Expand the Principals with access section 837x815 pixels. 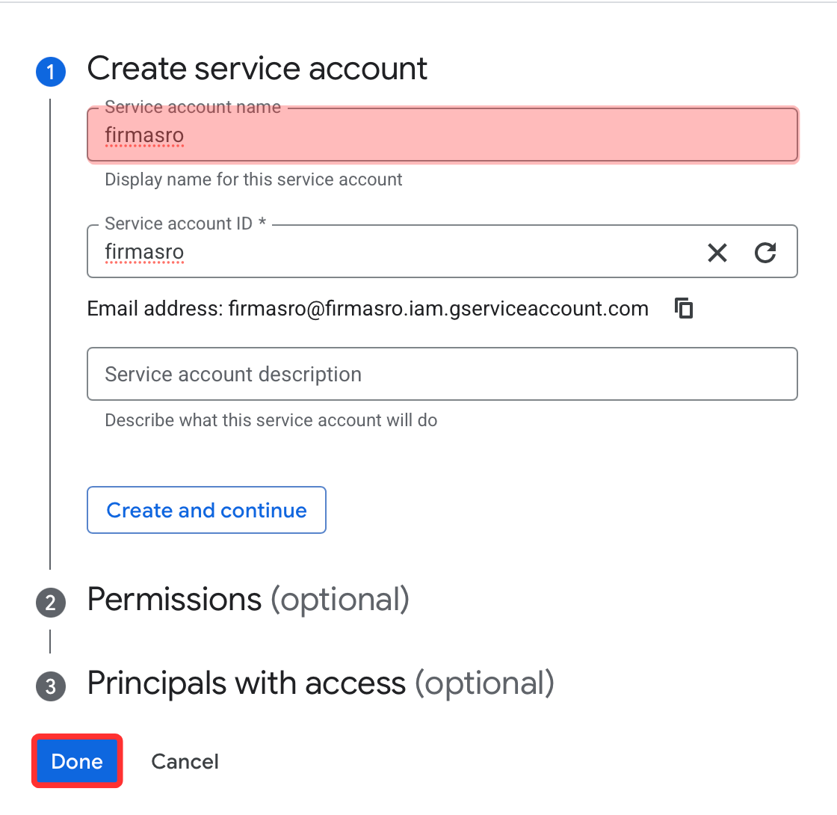(321, 683)
